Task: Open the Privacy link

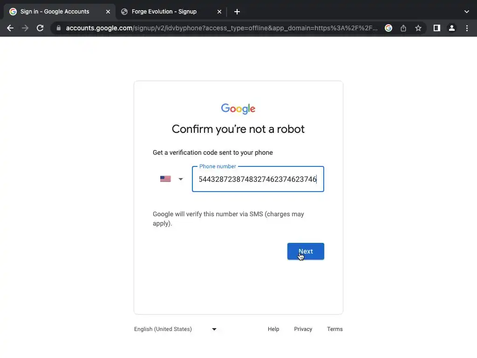Action: pos(303,329)
